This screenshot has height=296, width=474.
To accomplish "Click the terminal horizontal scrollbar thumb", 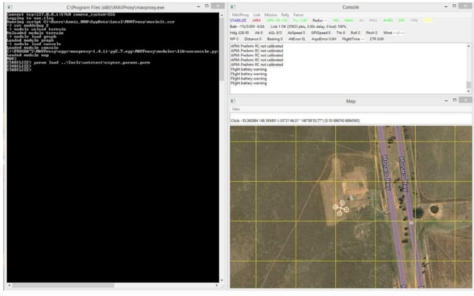I will pyautogui.click(x=63, y=285).
